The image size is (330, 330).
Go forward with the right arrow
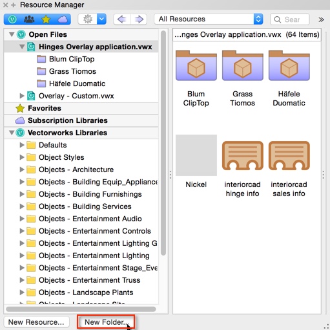pyautogui.click(x=139, y=19)
